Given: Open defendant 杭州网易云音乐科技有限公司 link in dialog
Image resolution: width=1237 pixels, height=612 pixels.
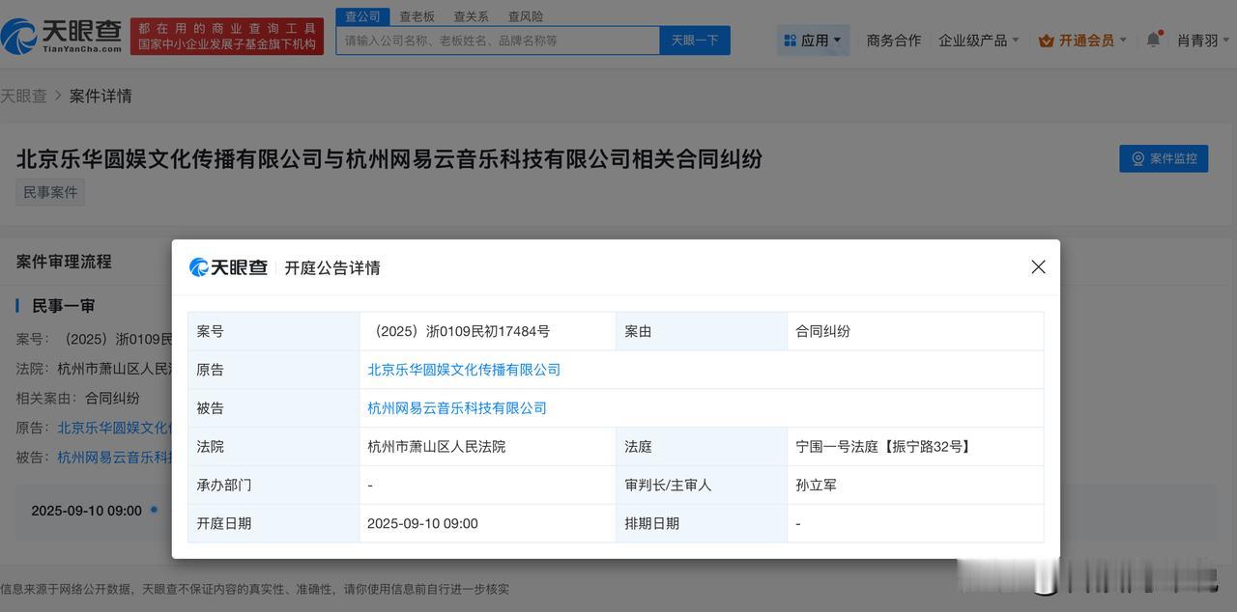Looking at the screenshot, I should [457, 408].
